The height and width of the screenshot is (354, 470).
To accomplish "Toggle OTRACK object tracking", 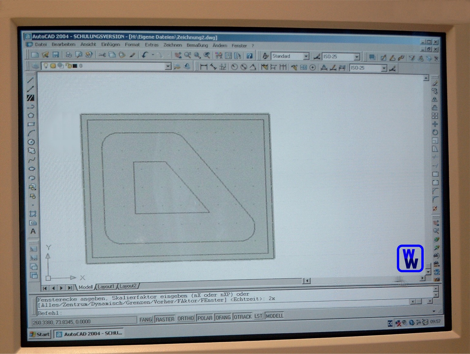I will [243, 317].
